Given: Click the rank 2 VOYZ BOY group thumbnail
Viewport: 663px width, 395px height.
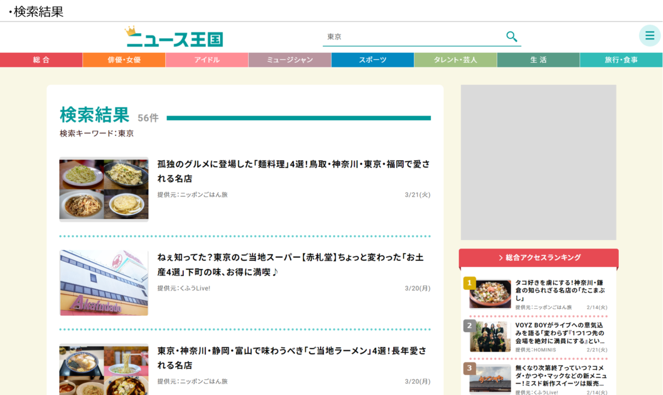Looking at the screenshot, I should pyautogui.click(x=490, y=337).
